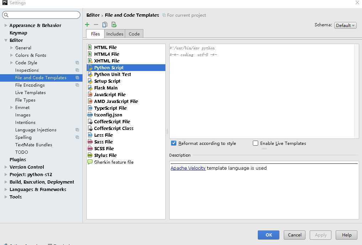The image size is (362, 245).
Task: Click the Gherkin feature file icon
Action: (x=90, y=162)
